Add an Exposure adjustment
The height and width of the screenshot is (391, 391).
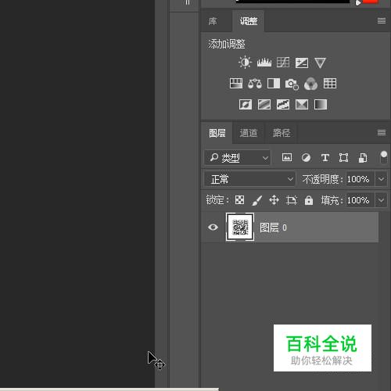[x=302, y=63]
